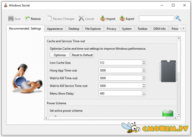Viewport: 192px width, 137px height.
Task: Decrease Wait to Kill Service Time-out value
Action: tap(144, 87)
